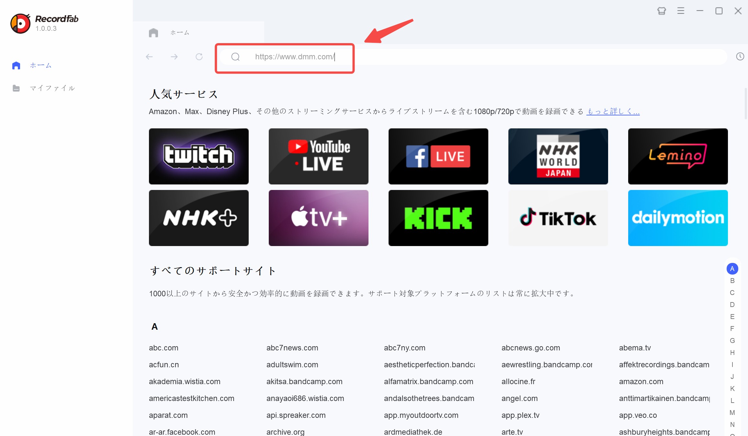Jump to letter D in index
Screen dimensions: 748x436
tap(732, 305)
